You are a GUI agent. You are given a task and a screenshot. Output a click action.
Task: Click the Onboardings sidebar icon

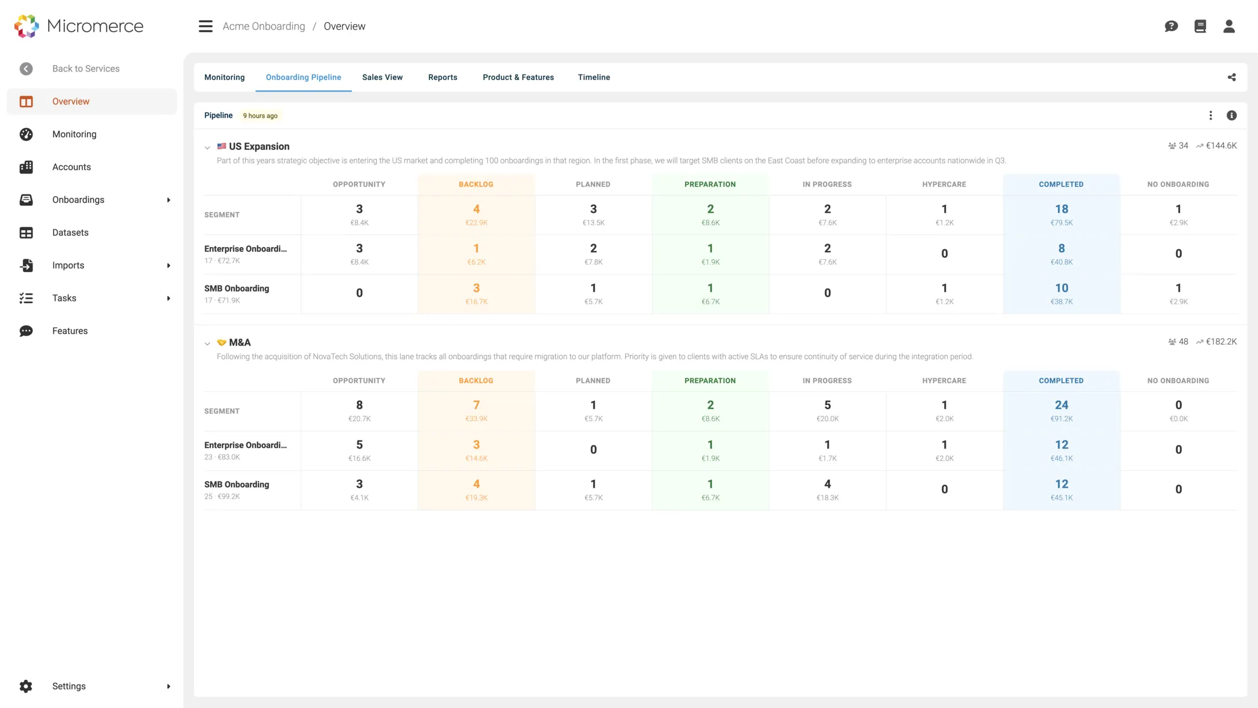26,200
